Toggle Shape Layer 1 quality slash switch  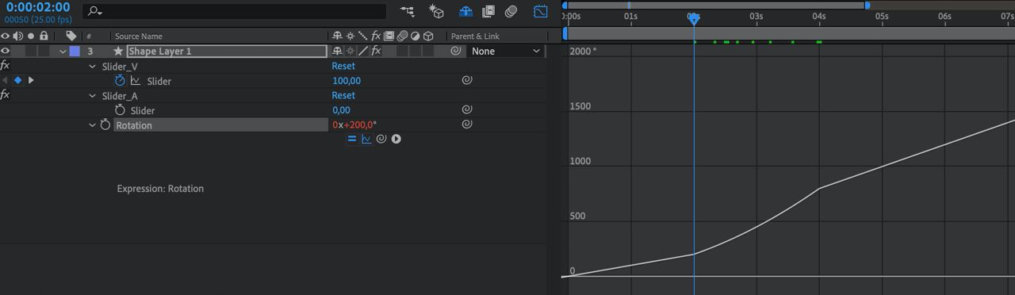[362, 51]
